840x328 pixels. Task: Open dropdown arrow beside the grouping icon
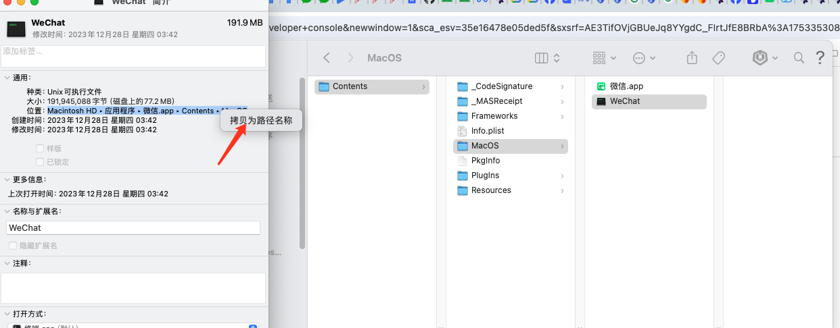pos(613,58)
